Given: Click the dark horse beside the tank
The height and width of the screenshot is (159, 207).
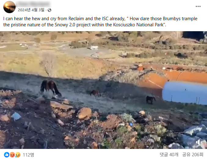Looking at the screenshot, I should (151, 99).
